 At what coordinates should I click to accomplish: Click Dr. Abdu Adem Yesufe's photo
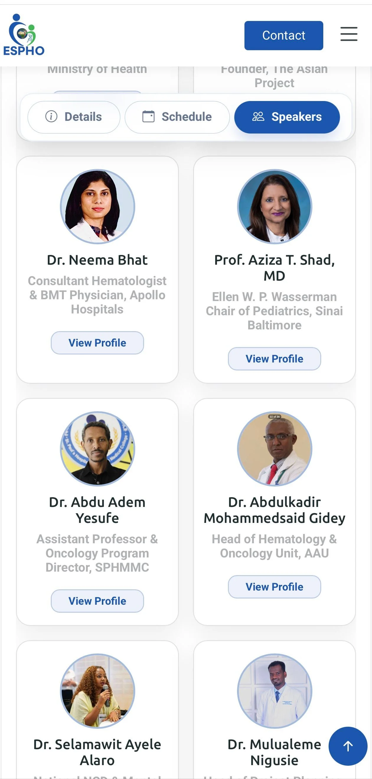pyautogui.click(x=97, y=449)
